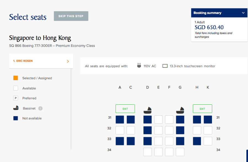The image size is (248, 162).
Task: Select available seat 31E
Action: point(158,120)
